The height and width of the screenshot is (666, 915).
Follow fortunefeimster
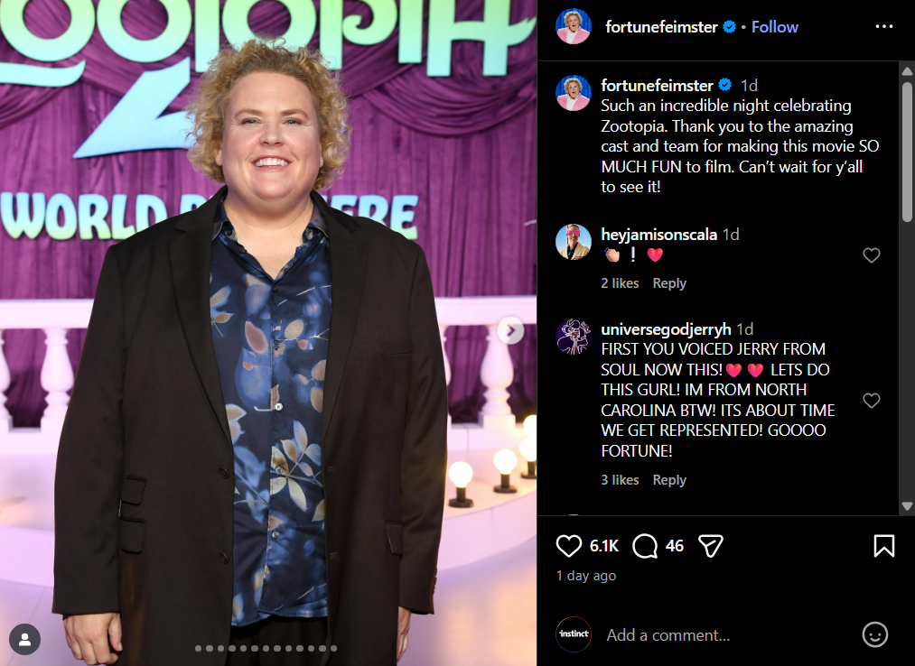coord(774,27)
